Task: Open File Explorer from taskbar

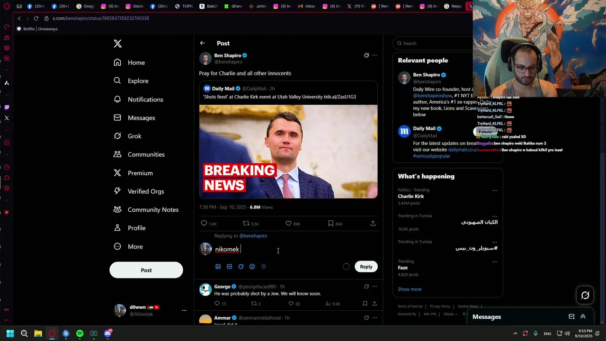Action: pos(38,333)
